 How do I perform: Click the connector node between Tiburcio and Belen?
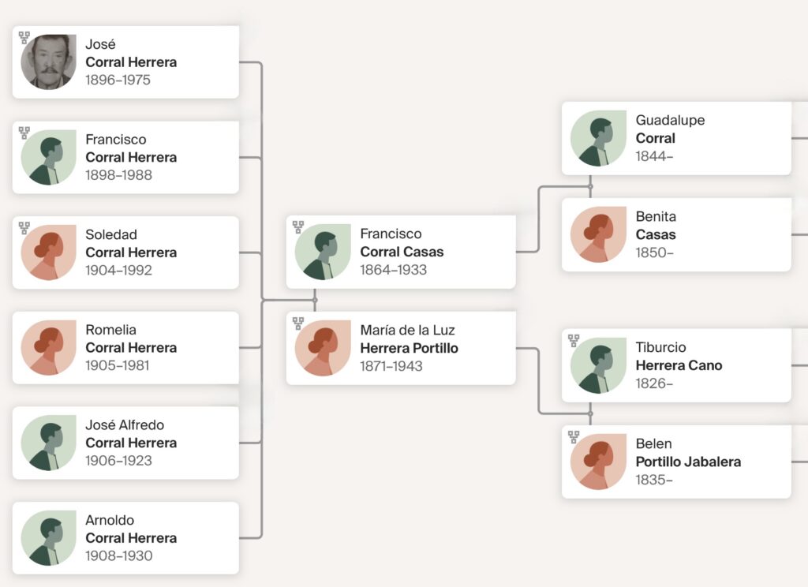[590, 413]
